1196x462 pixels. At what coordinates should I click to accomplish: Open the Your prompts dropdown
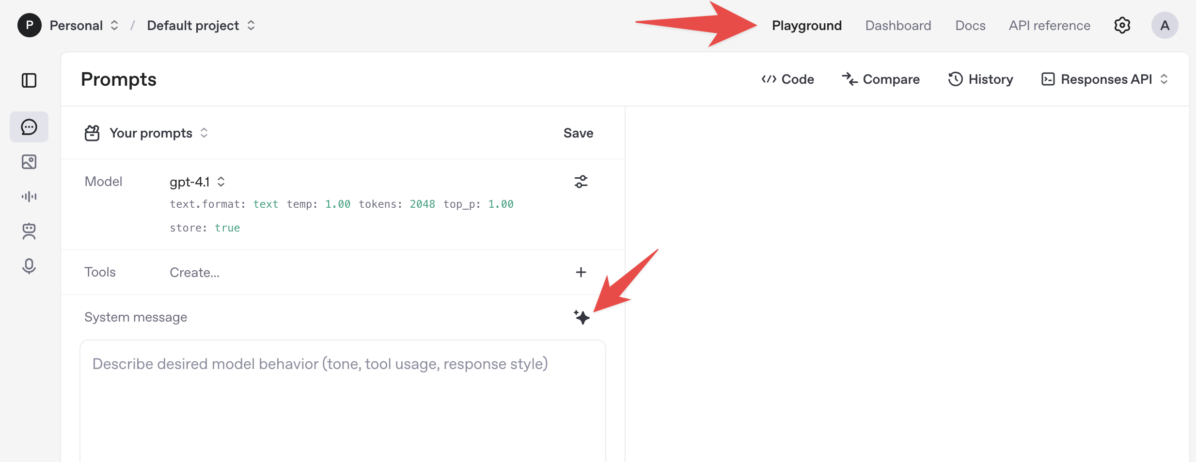[159, 133]
